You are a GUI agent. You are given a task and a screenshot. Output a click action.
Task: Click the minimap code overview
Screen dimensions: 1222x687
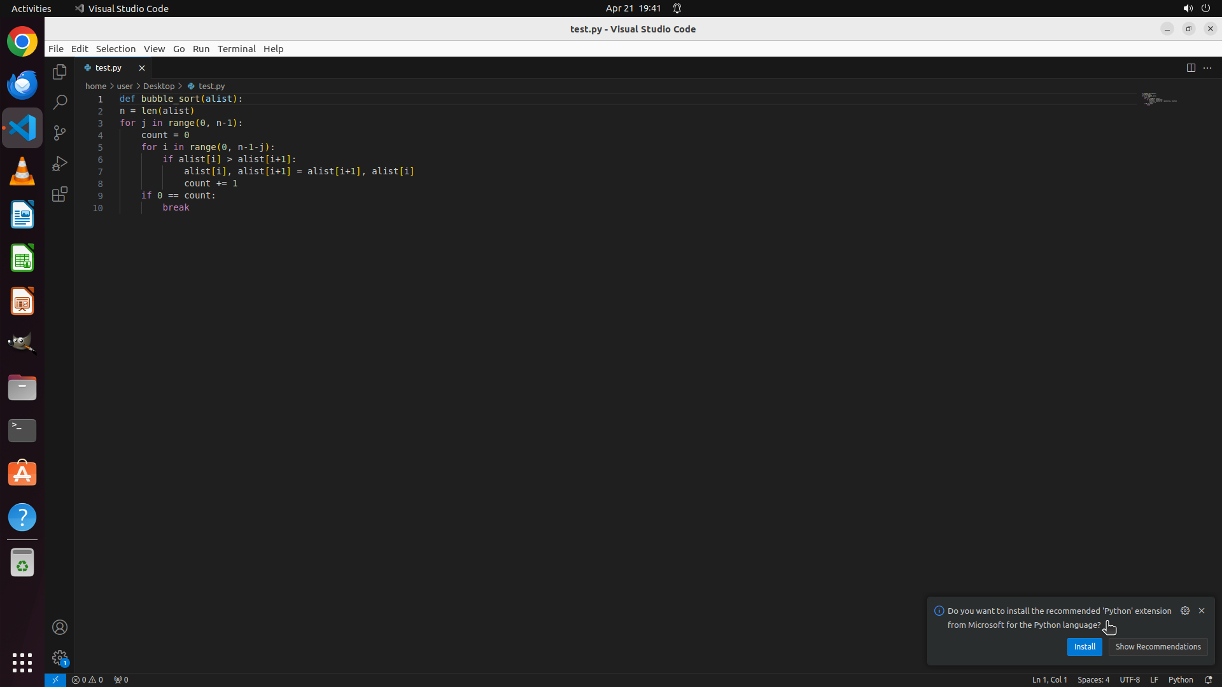(x=1158, y=99)
